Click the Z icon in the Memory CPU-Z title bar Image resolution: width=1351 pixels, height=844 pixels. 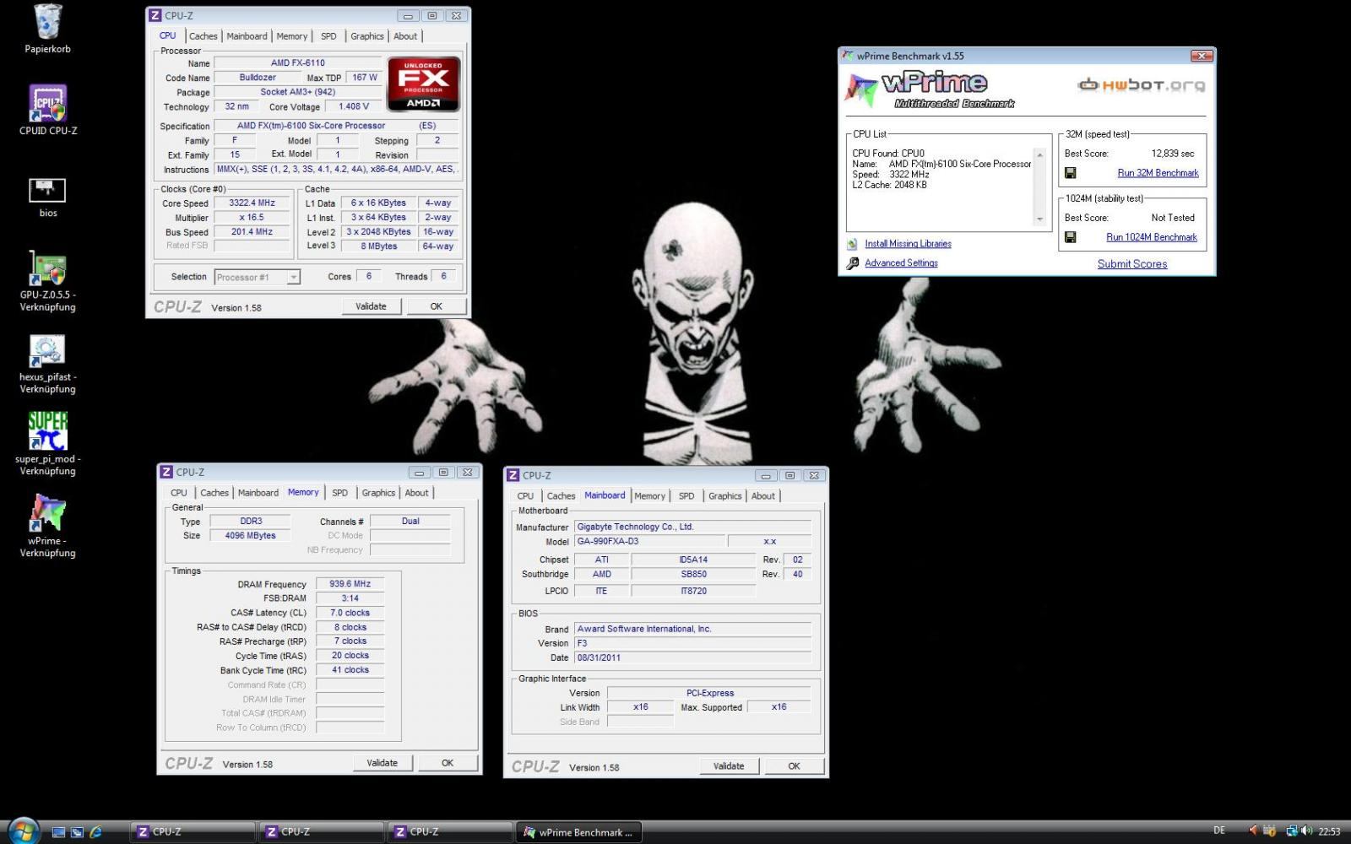pos(166,472)
